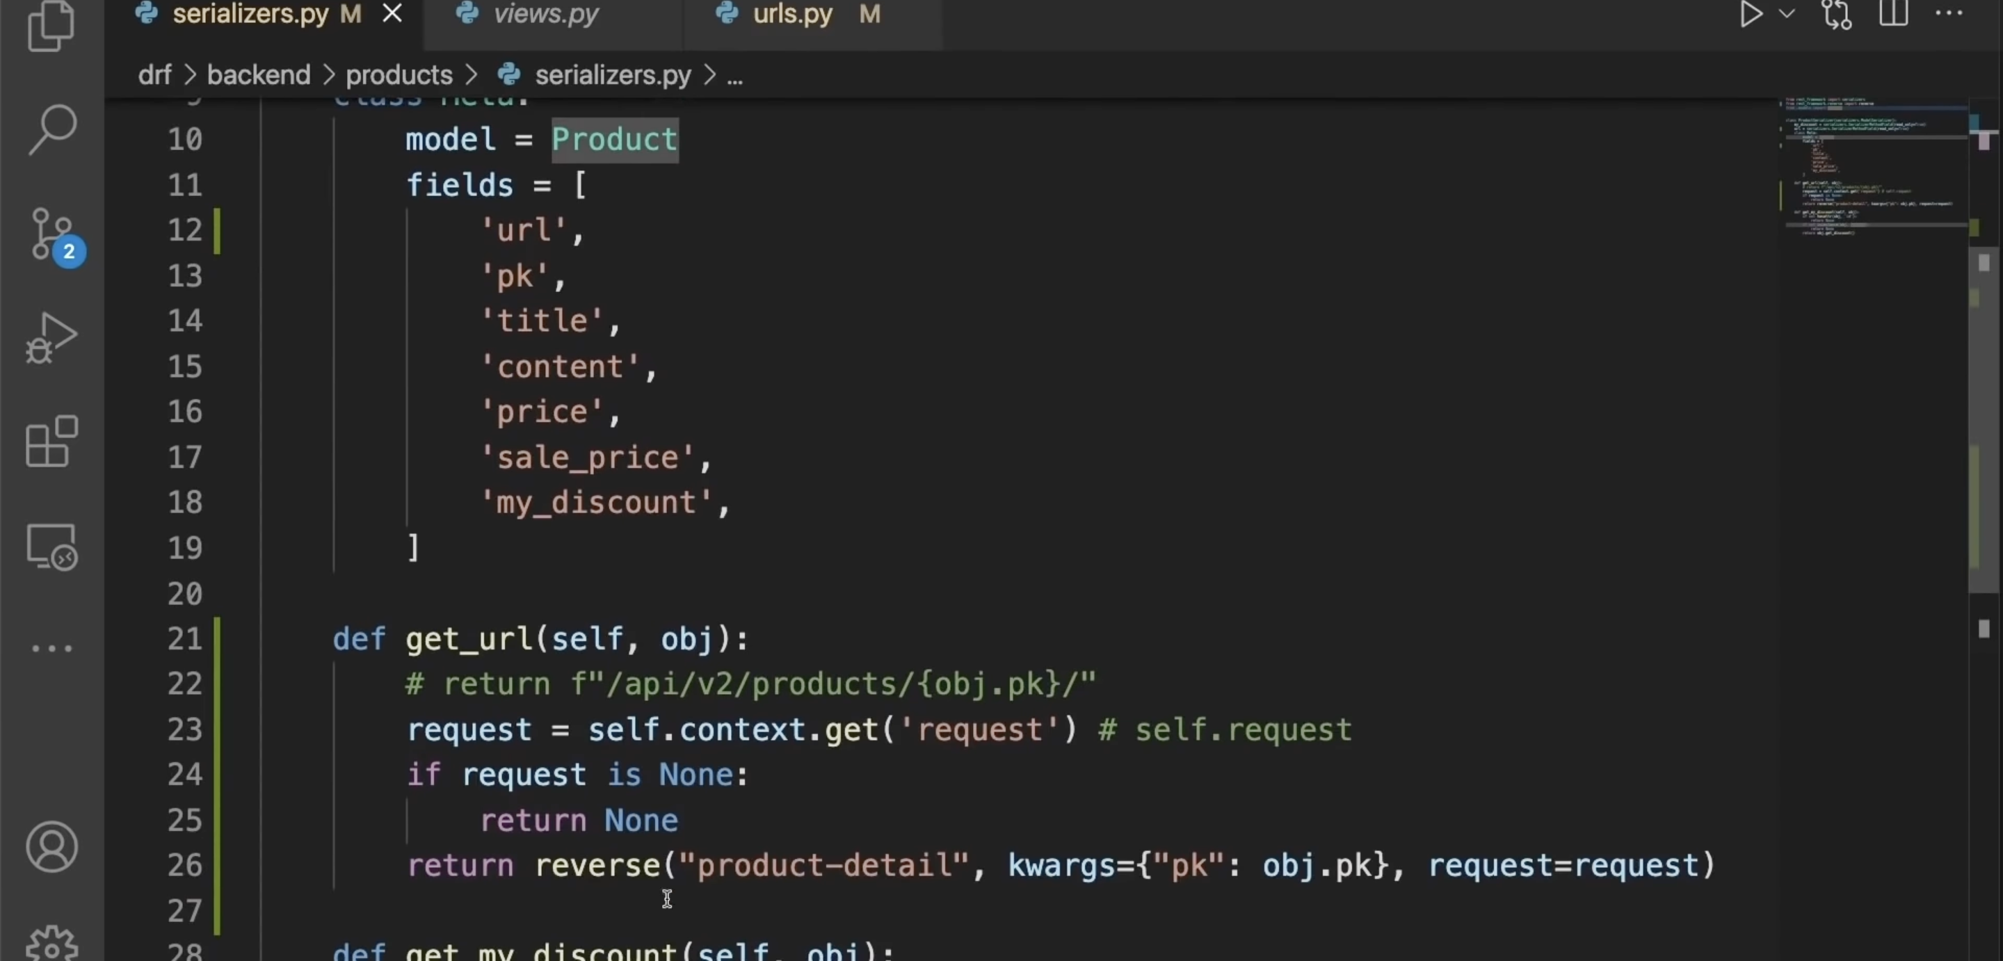Open Remote Explorer icon
The width and height of the screenshot is (2003, 961).
52,547
